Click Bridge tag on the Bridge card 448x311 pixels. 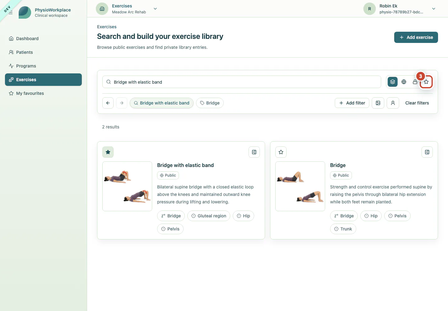344,216
